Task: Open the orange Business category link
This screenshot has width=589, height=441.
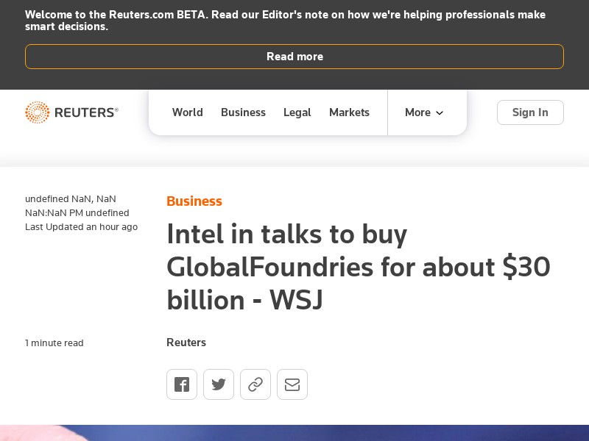Action: tap(194, 201)
